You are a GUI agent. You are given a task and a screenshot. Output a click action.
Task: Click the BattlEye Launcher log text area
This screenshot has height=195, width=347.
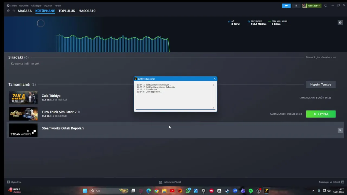click(x=174, y=96)
